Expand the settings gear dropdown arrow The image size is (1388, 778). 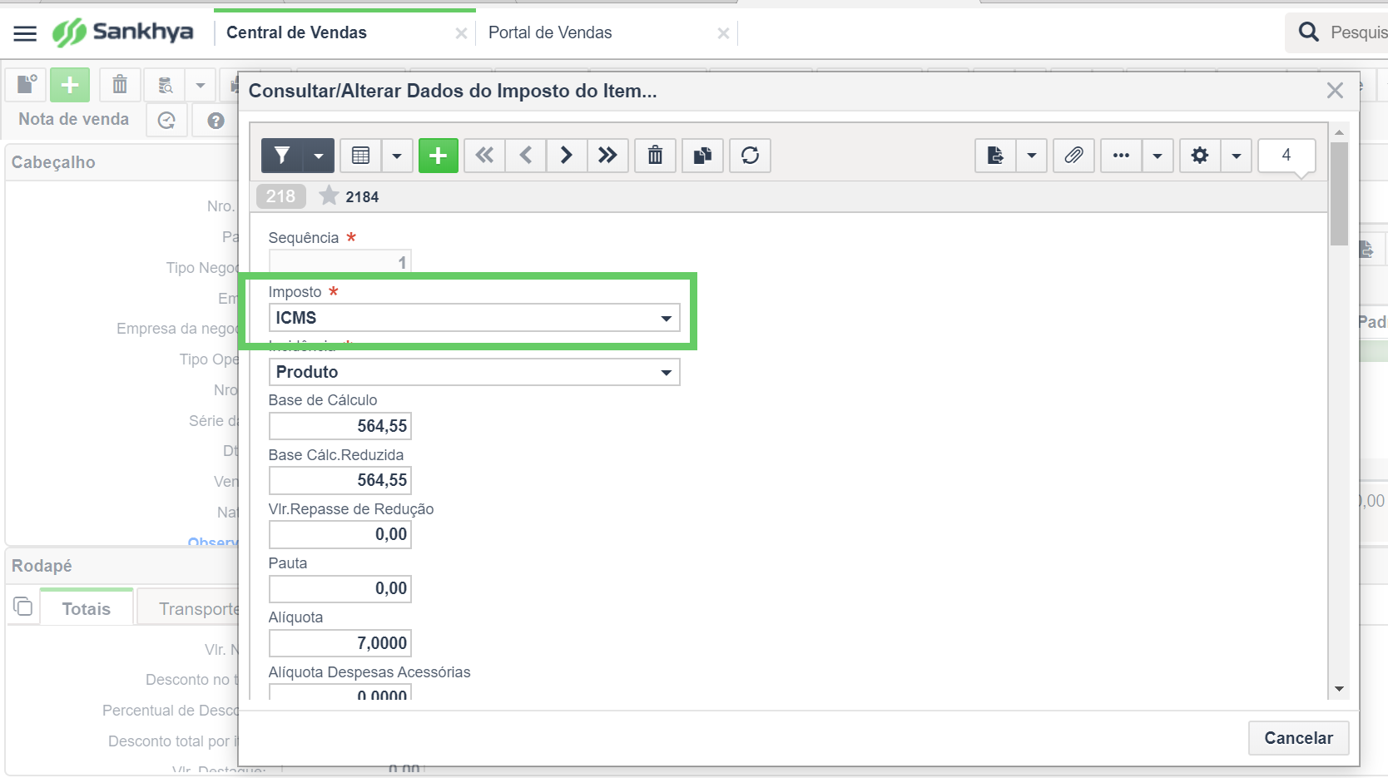coord(1236,156)
